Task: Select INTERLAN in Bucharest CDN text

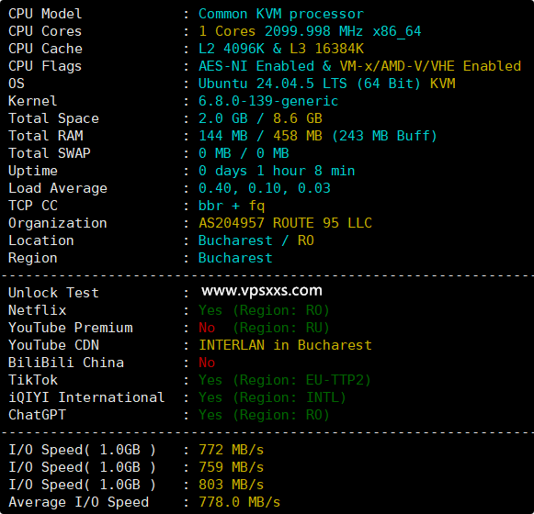Action: pyautogui.click(x=285, y=345)
